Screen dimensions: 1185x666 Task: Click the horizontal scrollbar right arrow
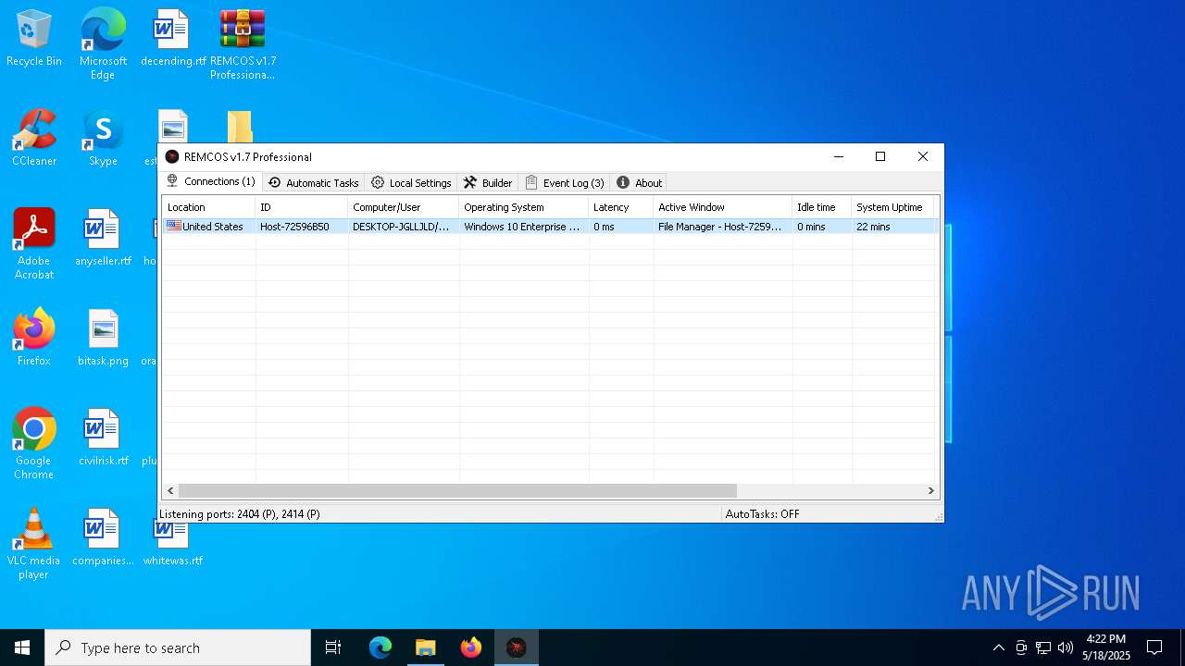pyautogui.click(x=931, y=491)
